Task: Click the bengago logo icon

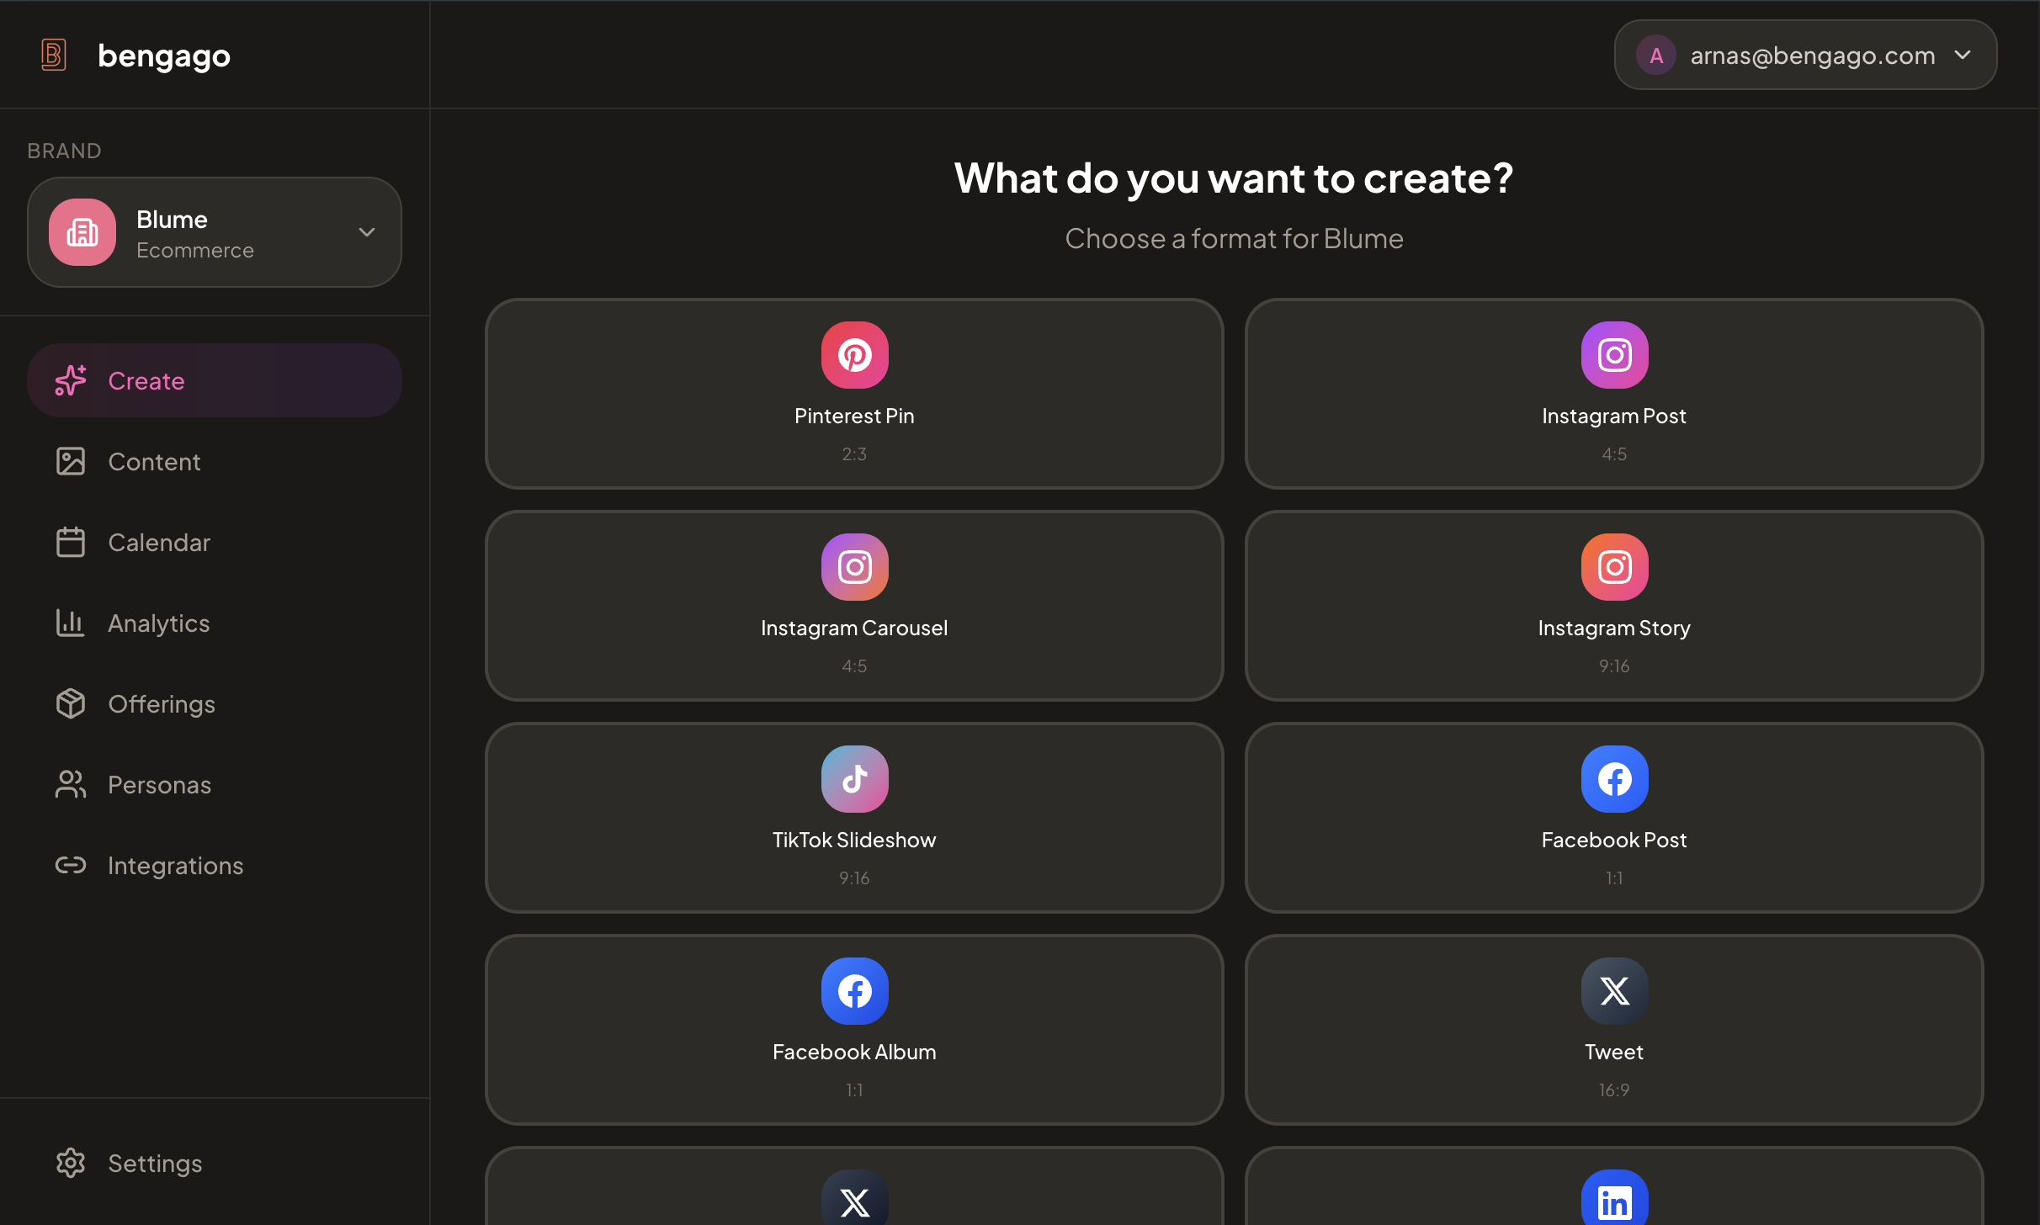Action: click(x=54, y=56)
